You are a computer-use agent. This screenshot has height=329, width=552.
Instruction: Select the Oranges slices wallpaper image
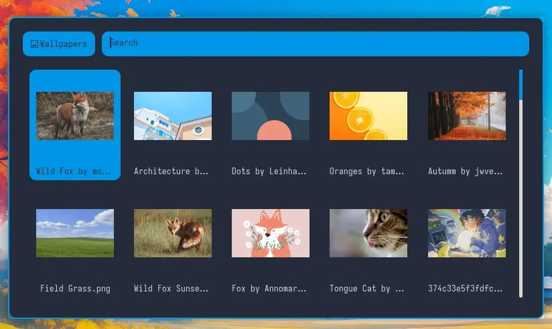coord(368,116)
